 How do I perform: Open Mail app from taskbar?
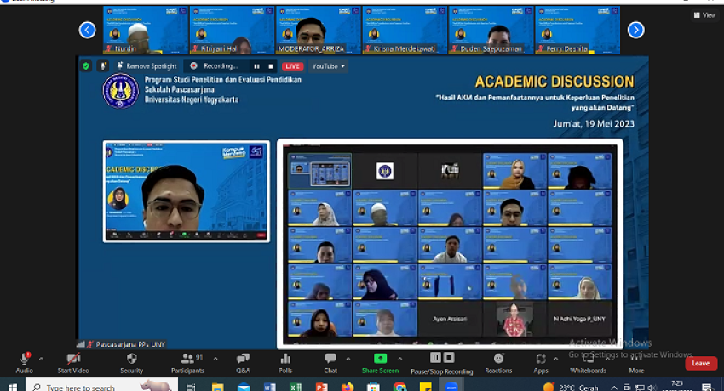coord(244,386)
